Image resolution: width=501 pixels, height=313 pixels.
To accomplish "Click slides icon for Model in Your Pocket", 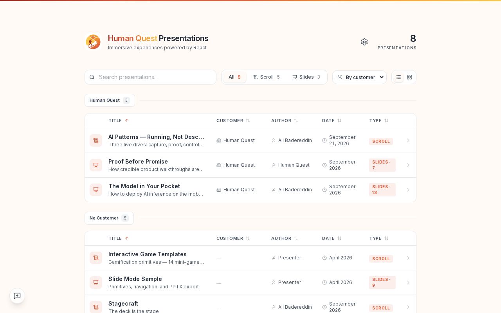I will click(96, 190).
